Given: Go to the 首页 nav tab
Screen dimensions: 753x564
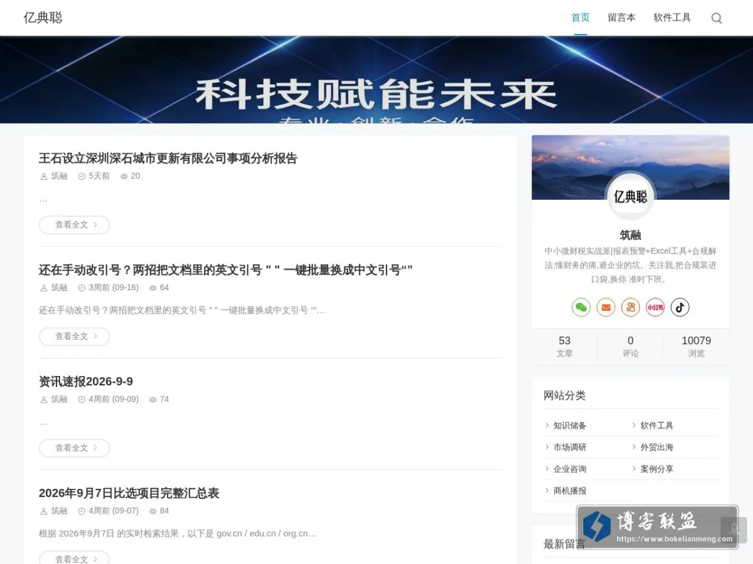Looking at the screenshot, I should (580, 18).
